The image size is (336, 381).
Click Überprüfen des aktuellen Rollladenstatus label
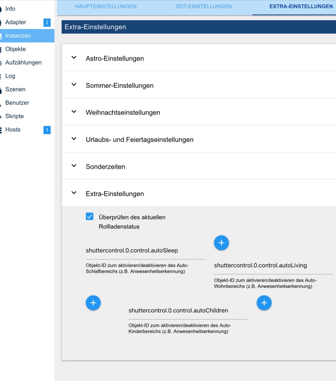132,222
